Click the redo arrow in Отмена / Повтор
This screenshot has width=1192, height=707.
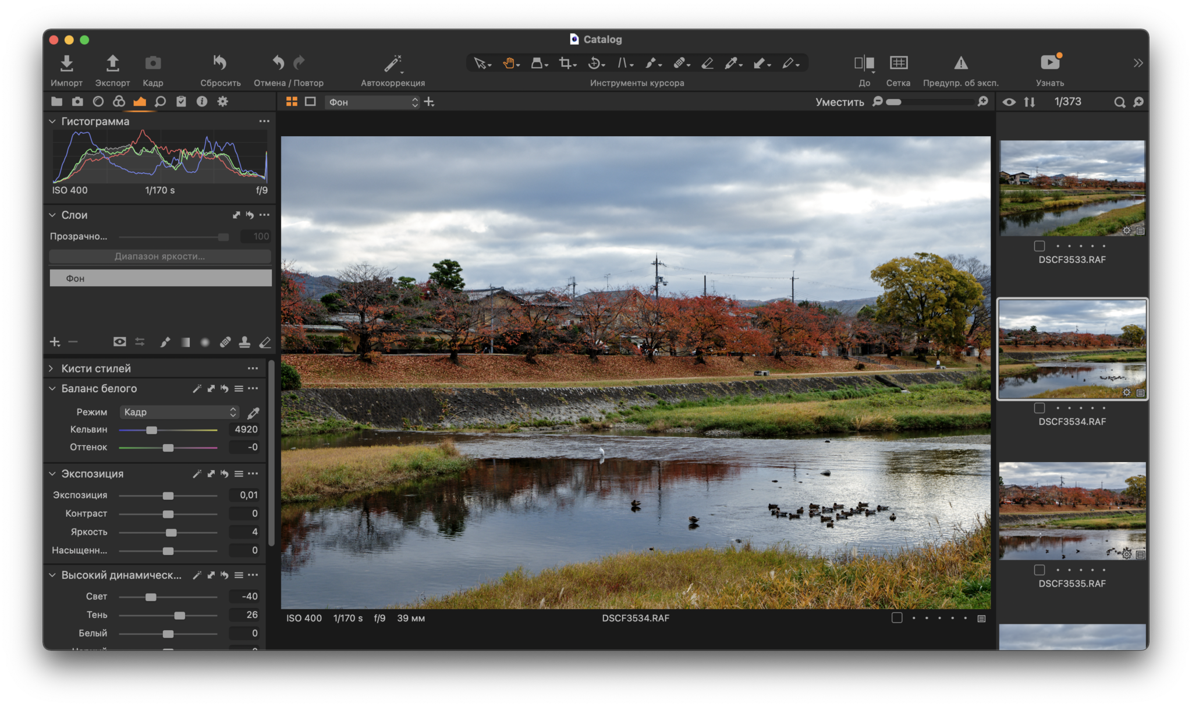(299, 62)
